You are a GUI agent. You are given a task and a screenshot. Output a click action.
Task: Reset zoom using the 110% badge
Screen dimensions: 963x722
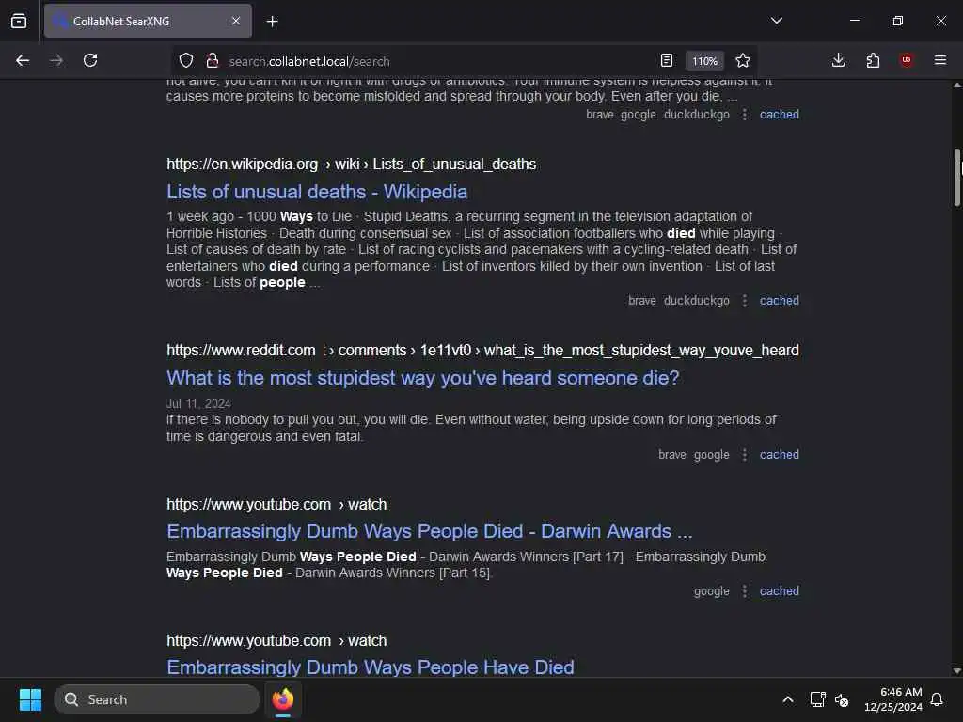704,61
